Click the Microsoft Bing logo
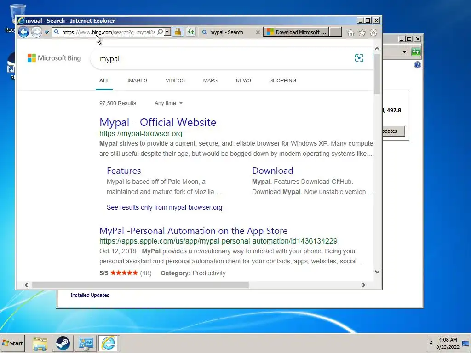This screenshot has width=471, height=353. tap(54, 58)
